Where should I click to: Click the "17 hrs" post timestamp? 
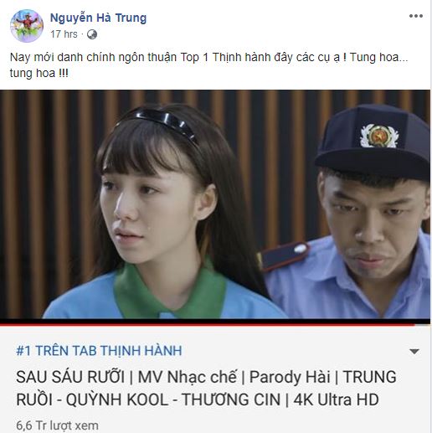click(x=64, y=34)
